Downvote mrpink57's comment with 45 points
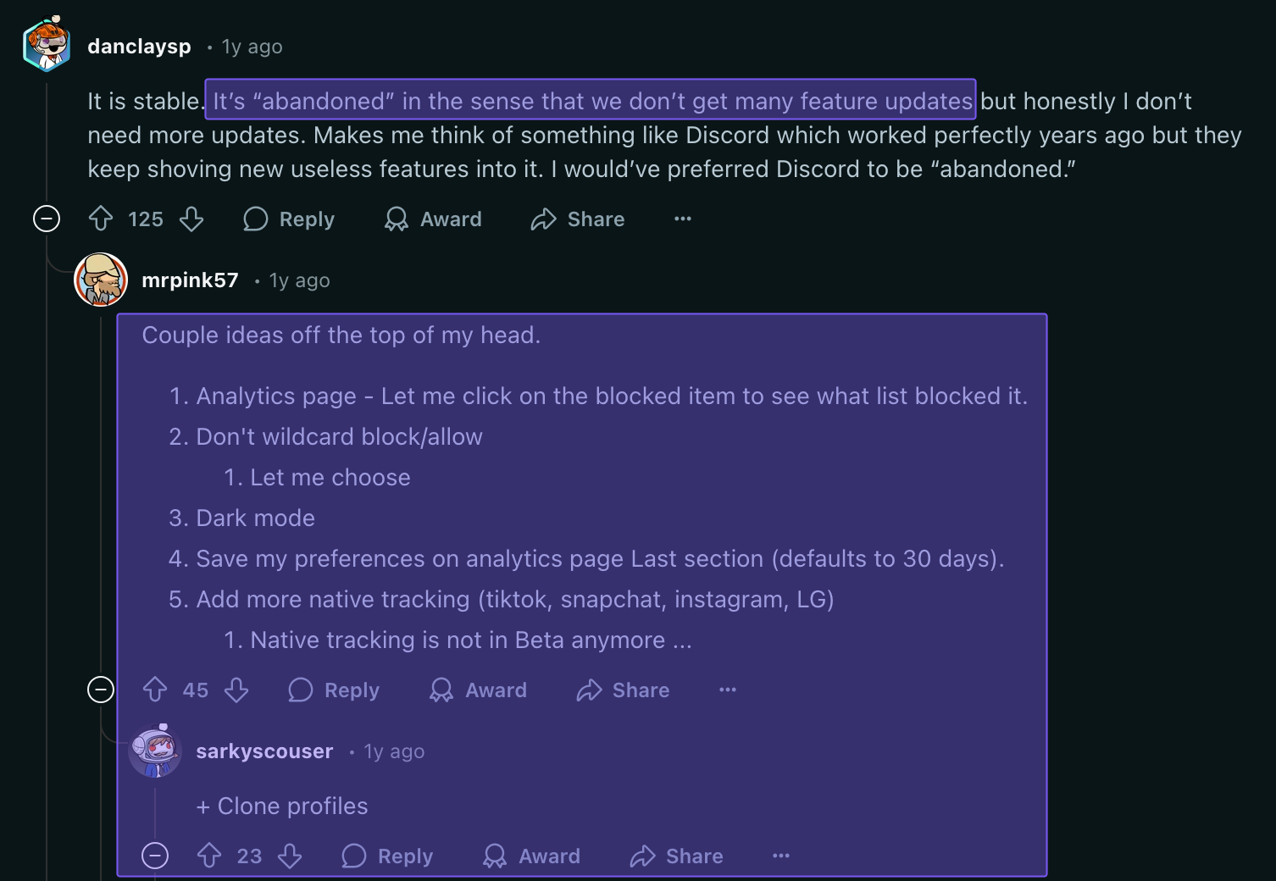 click(236, 690)
